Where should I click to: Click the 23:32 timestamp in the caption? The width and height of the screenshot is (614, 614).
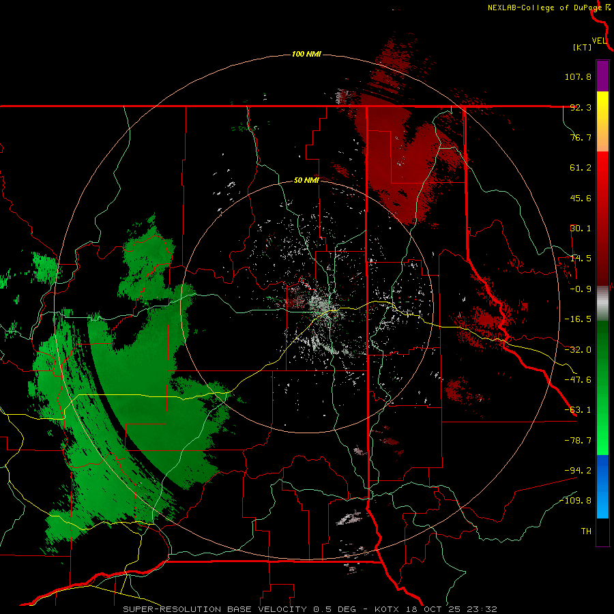482,609
